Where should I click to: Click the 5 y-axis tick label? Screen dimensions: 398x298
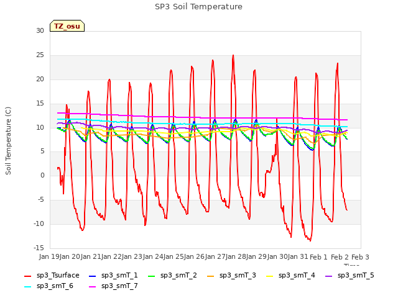(42, 151)
